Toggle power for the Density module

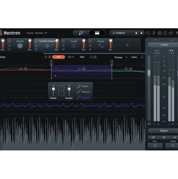(9, 41)
